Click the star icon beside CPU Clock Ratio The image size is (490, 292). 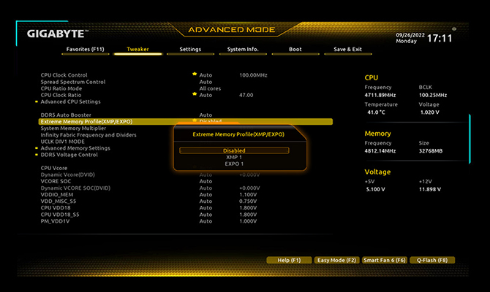tap(195, 93)
